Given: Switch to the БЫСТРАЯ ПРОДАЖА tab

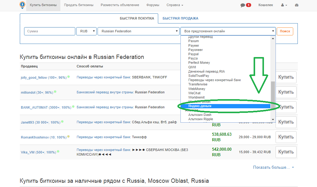Looking at the screenshot, I should coord(180,18).
